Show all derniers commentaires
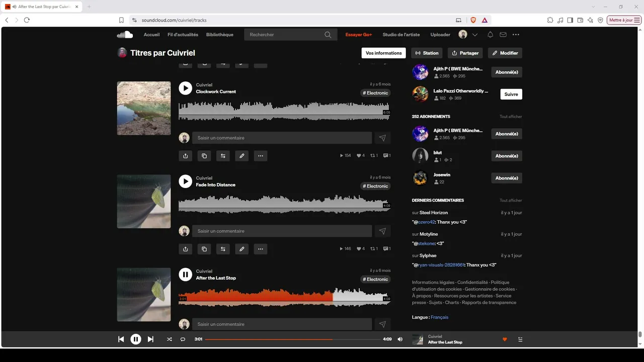644x362 pixels. [x=511, y=201]
